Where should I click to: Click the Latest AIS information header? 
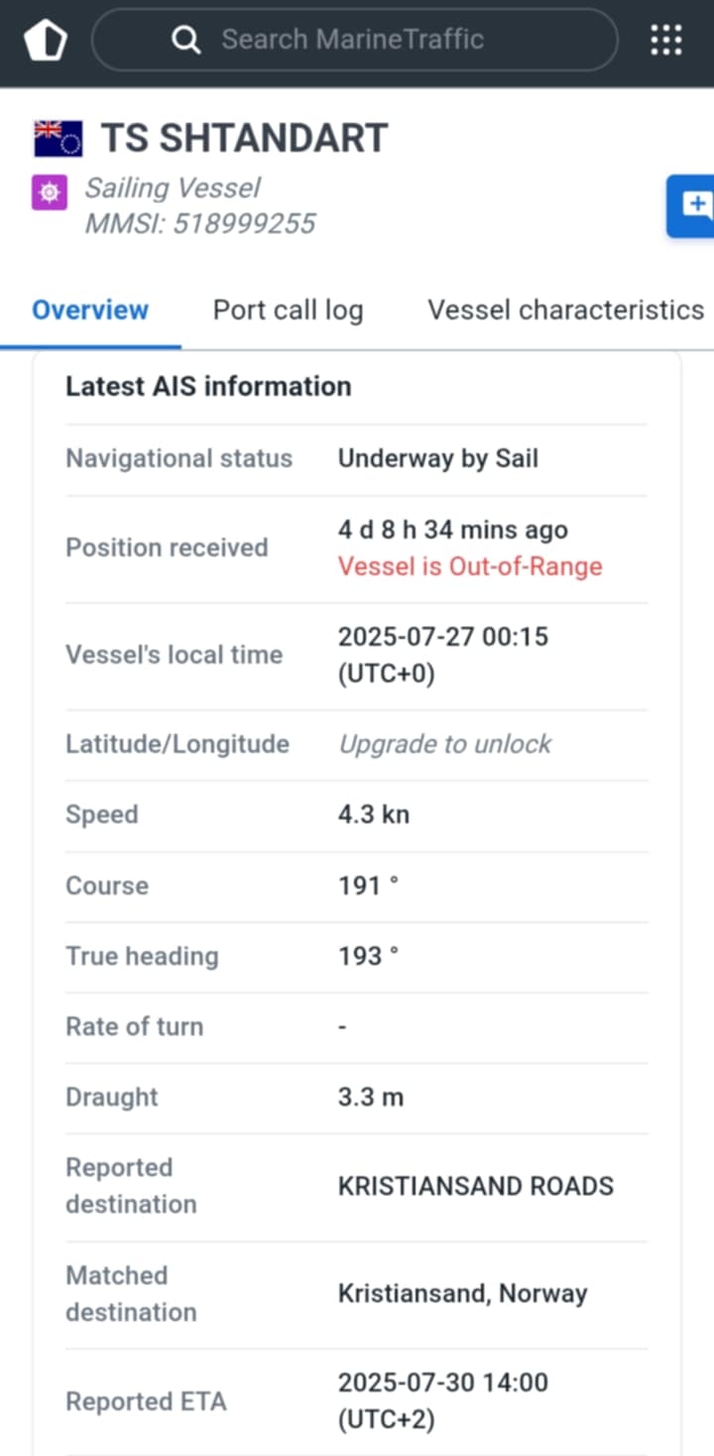tap(208, 387)
